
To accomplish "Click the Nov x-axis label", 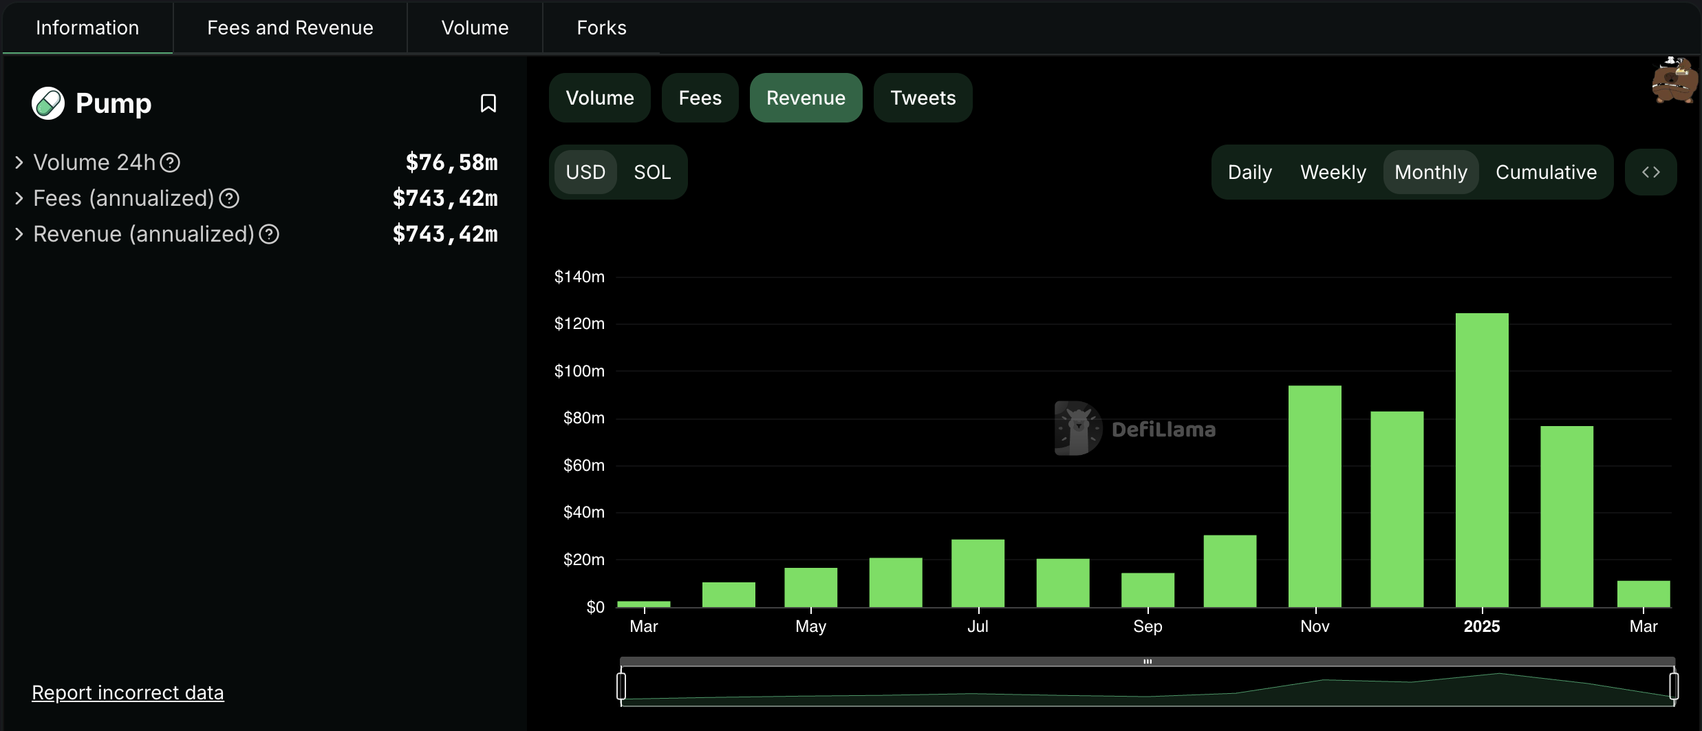I will coord(1315,626).
